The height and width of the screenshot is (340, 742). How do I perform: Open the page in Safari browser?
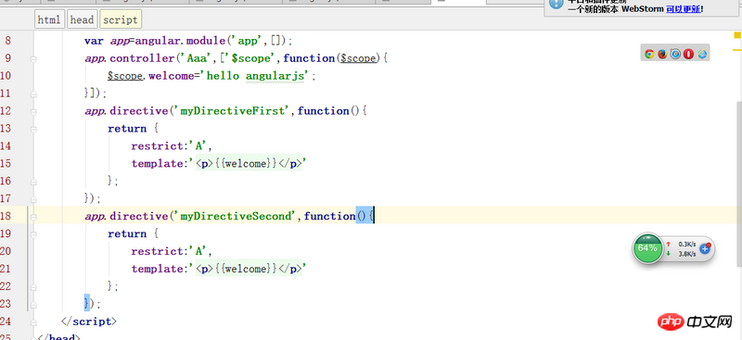[675, 54]
